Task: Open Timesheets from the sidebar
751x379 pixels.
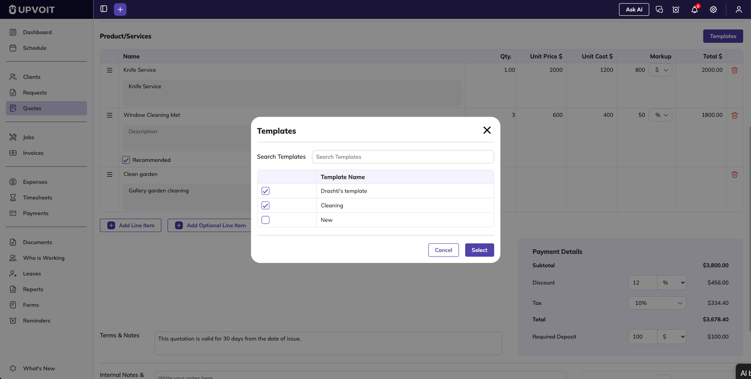Action: click(x=38, y=198)
